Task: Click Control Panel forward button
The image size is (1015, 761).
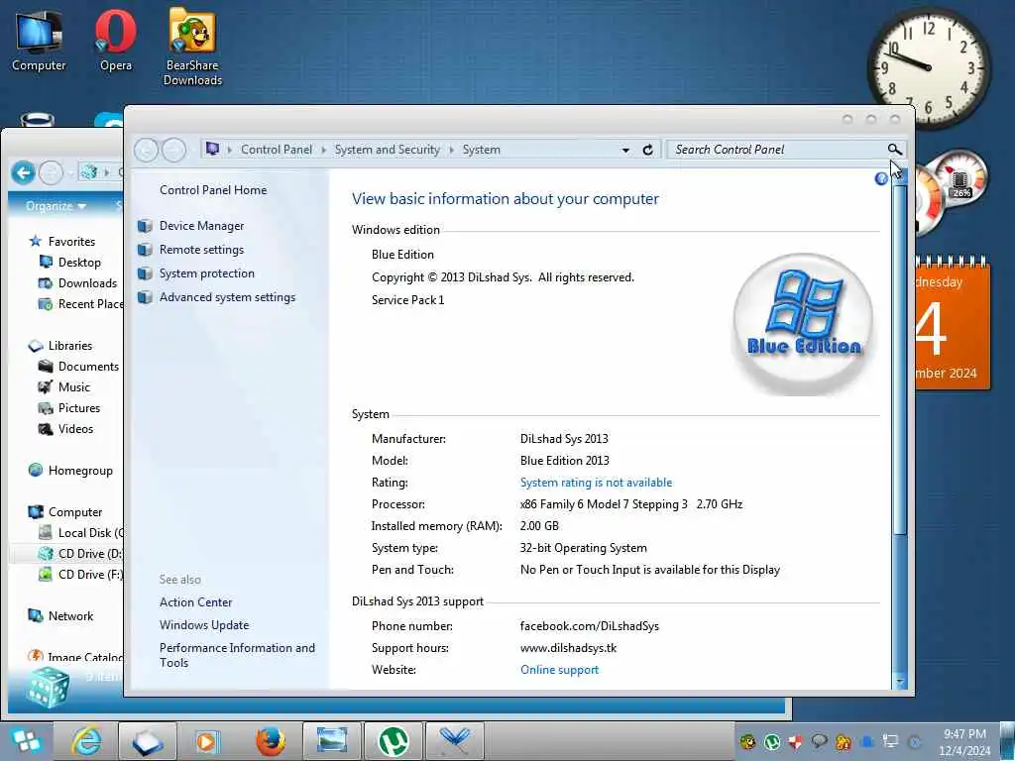Action: coord(172,151)
